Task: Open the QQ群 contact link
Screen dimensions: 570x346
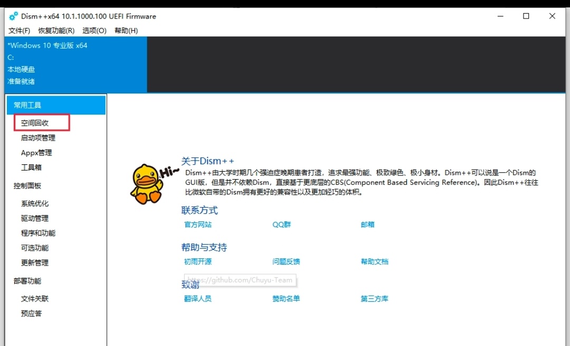Action: [x=282, y=225]
